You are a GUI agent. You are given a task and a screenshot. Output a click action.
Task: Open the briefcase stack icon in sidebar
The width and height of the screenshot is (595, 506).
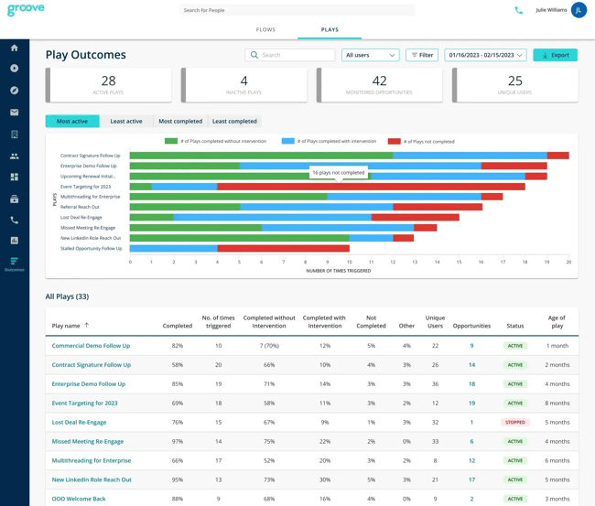[x=15, y=199]
